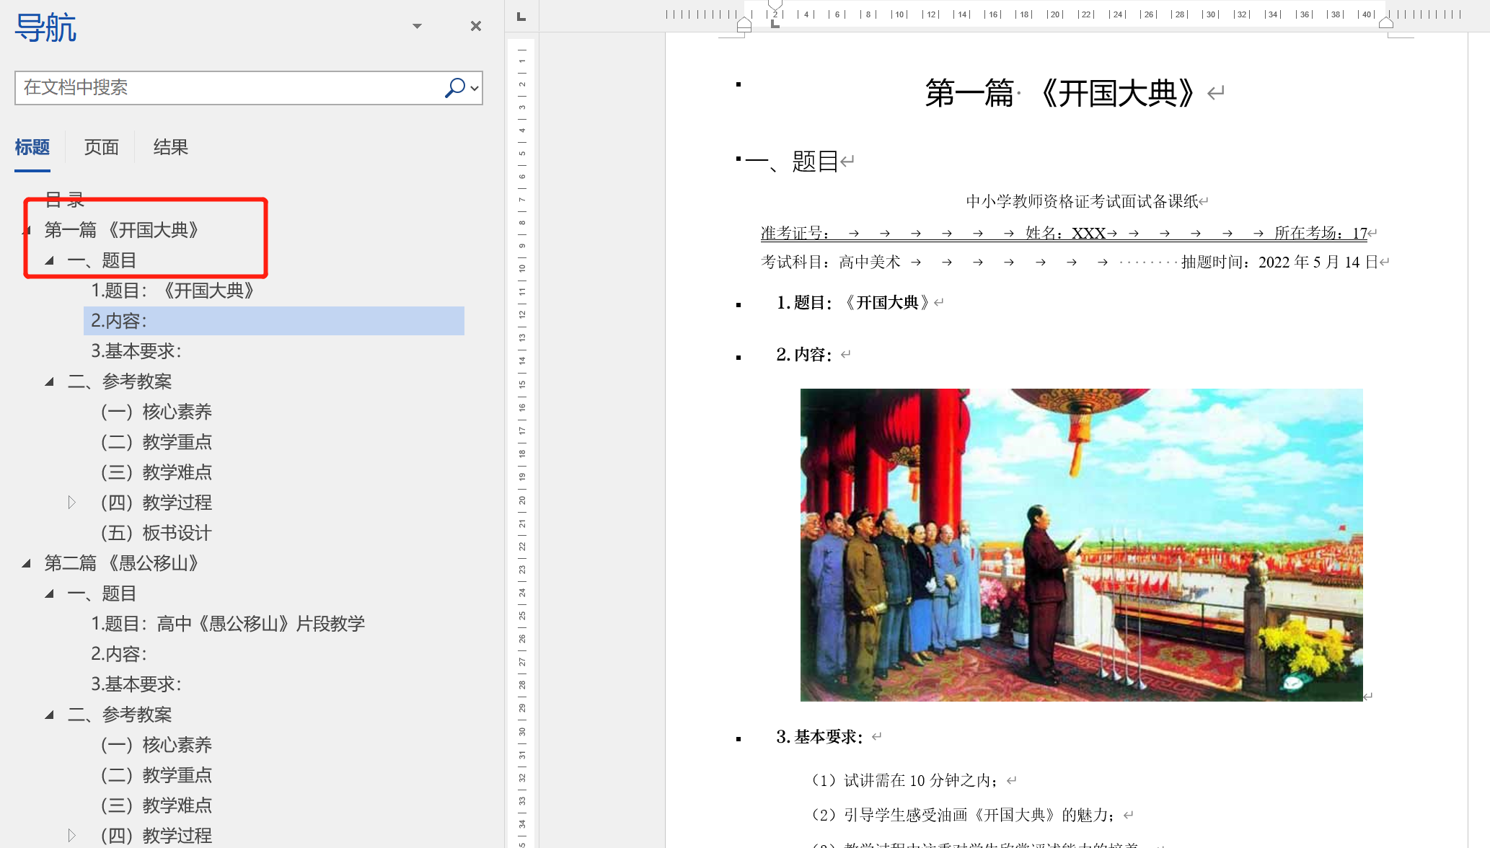Go to heading 1.题目:《开国大典》
This screenshot has height=848, width=1490.
(173, 291)
